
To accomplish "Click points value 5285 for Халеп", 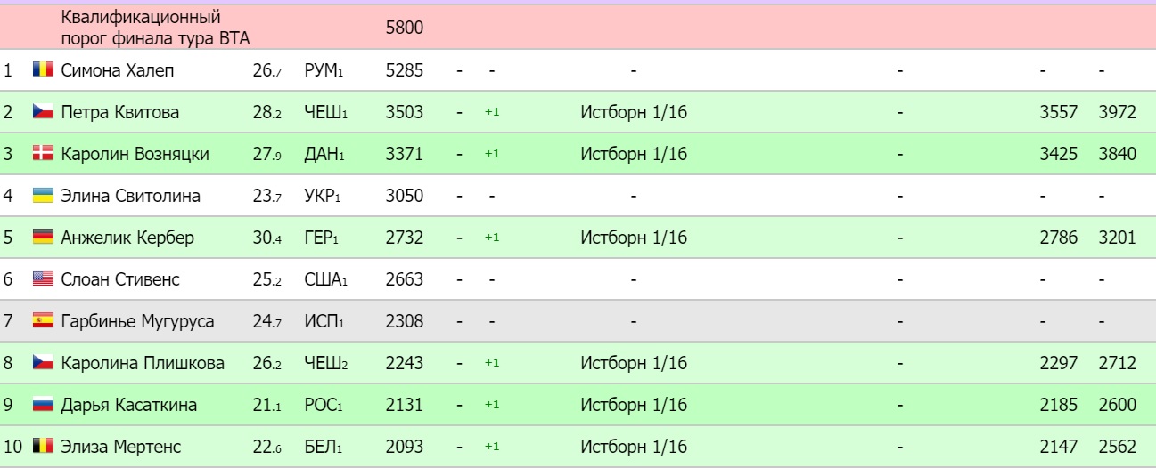I will pyautogui.click(x=404, y=70).
